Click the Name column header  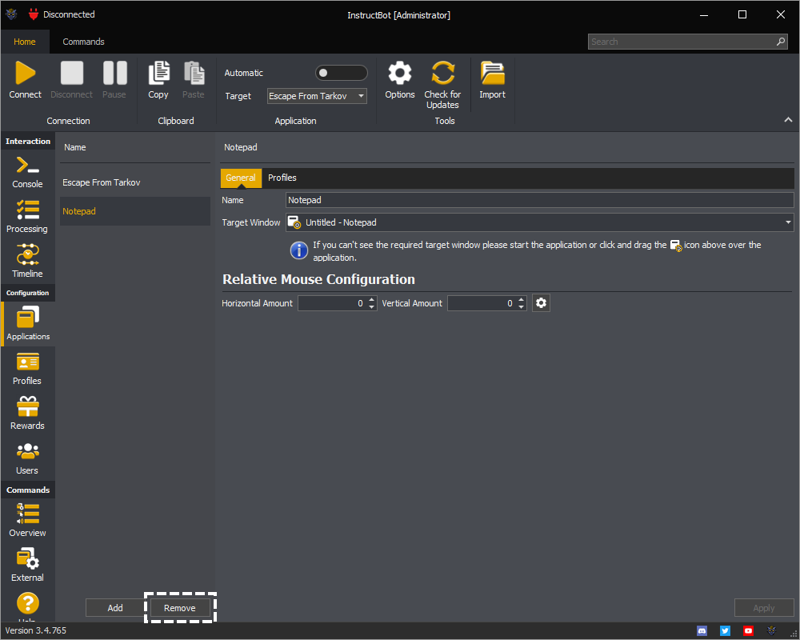75,147
